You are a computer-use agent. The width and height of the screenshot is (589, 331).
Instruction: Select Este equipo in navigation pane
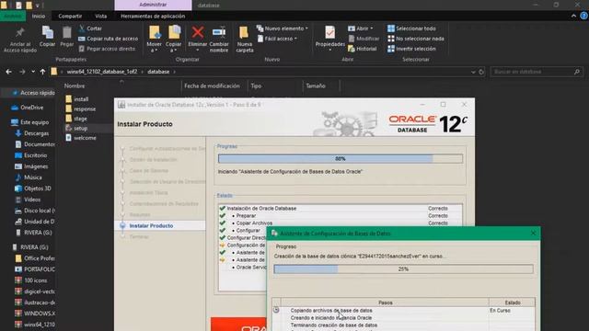point(30,122)
